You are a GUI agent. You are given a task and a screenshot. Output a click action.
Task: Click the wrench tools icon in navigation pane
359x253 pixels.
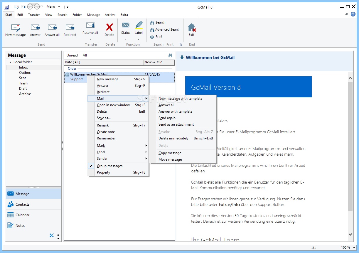pos(52,235)
